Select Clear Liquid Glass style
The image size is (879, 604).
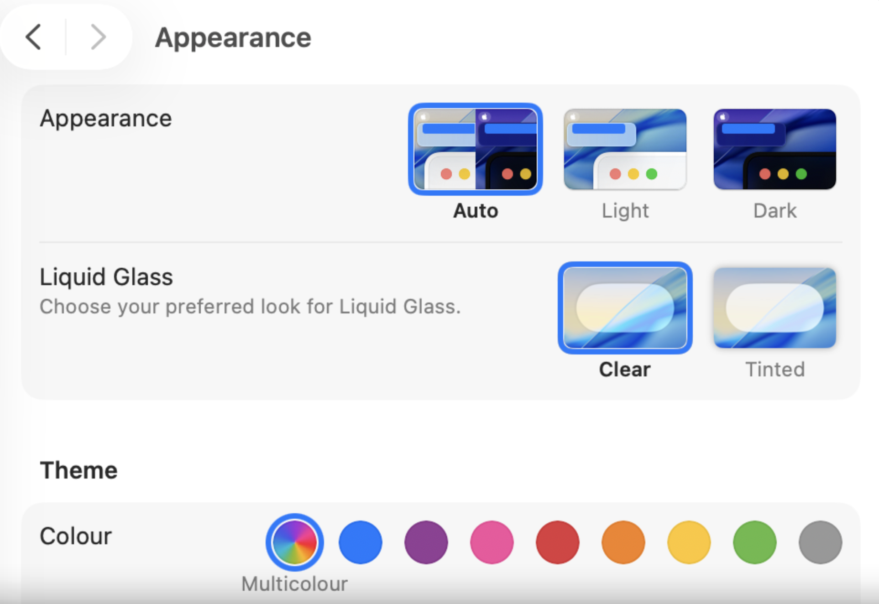click(625, 308)
